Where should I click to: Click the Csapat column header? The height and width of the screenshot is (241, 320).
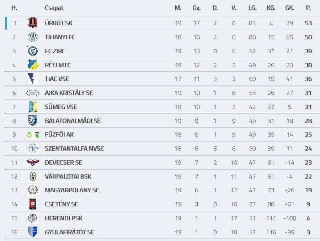click(54, 8)
